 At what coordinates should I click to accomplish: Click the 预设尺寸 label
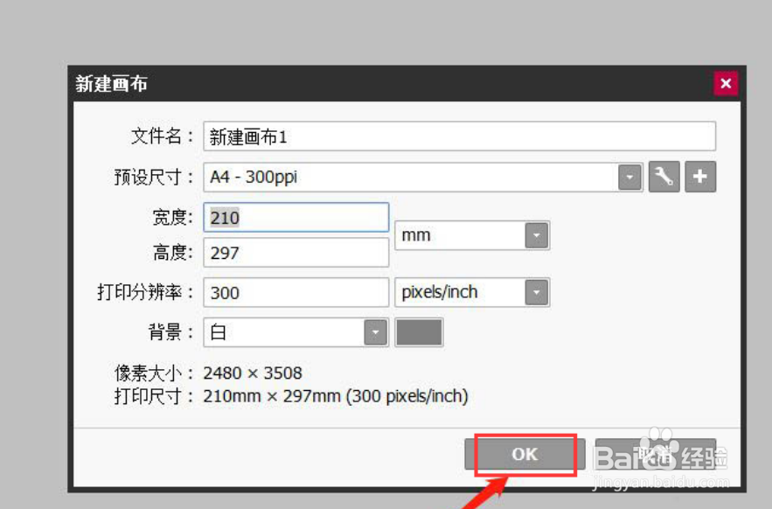point(154,177)
